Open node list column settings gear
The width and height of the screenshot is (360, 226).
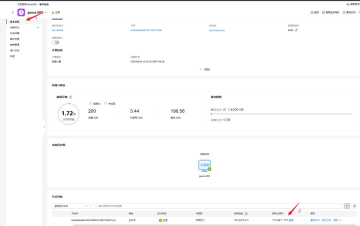point(354,206)
